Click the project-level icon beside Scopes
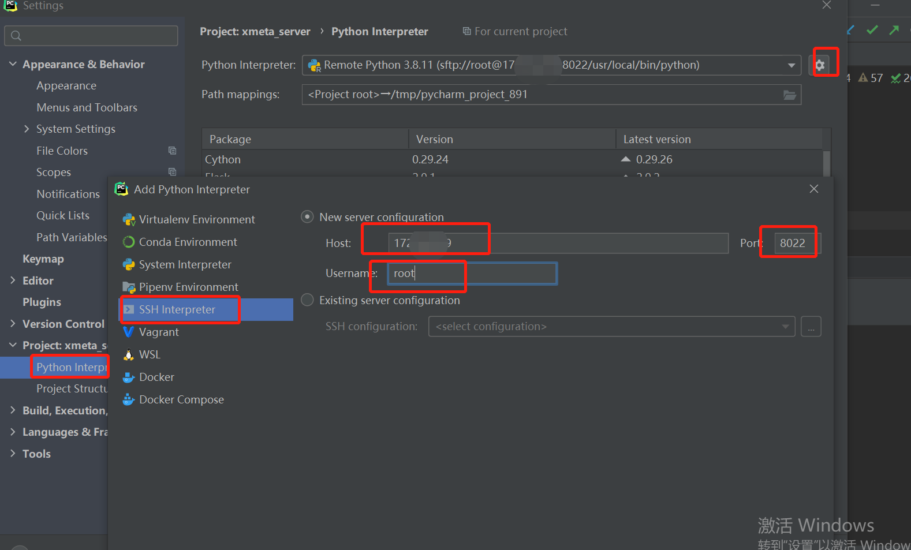Viewport: 911px width, 550px height. (x=172, y=172)
